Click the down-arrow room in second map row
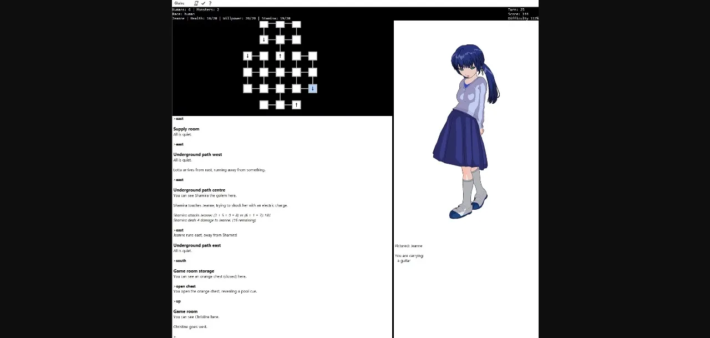Image resolution: width=710 pixels, height=338 pixels. click(264, 39)
